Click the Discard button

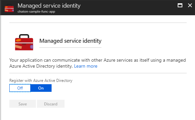click(x=51, y=104)
